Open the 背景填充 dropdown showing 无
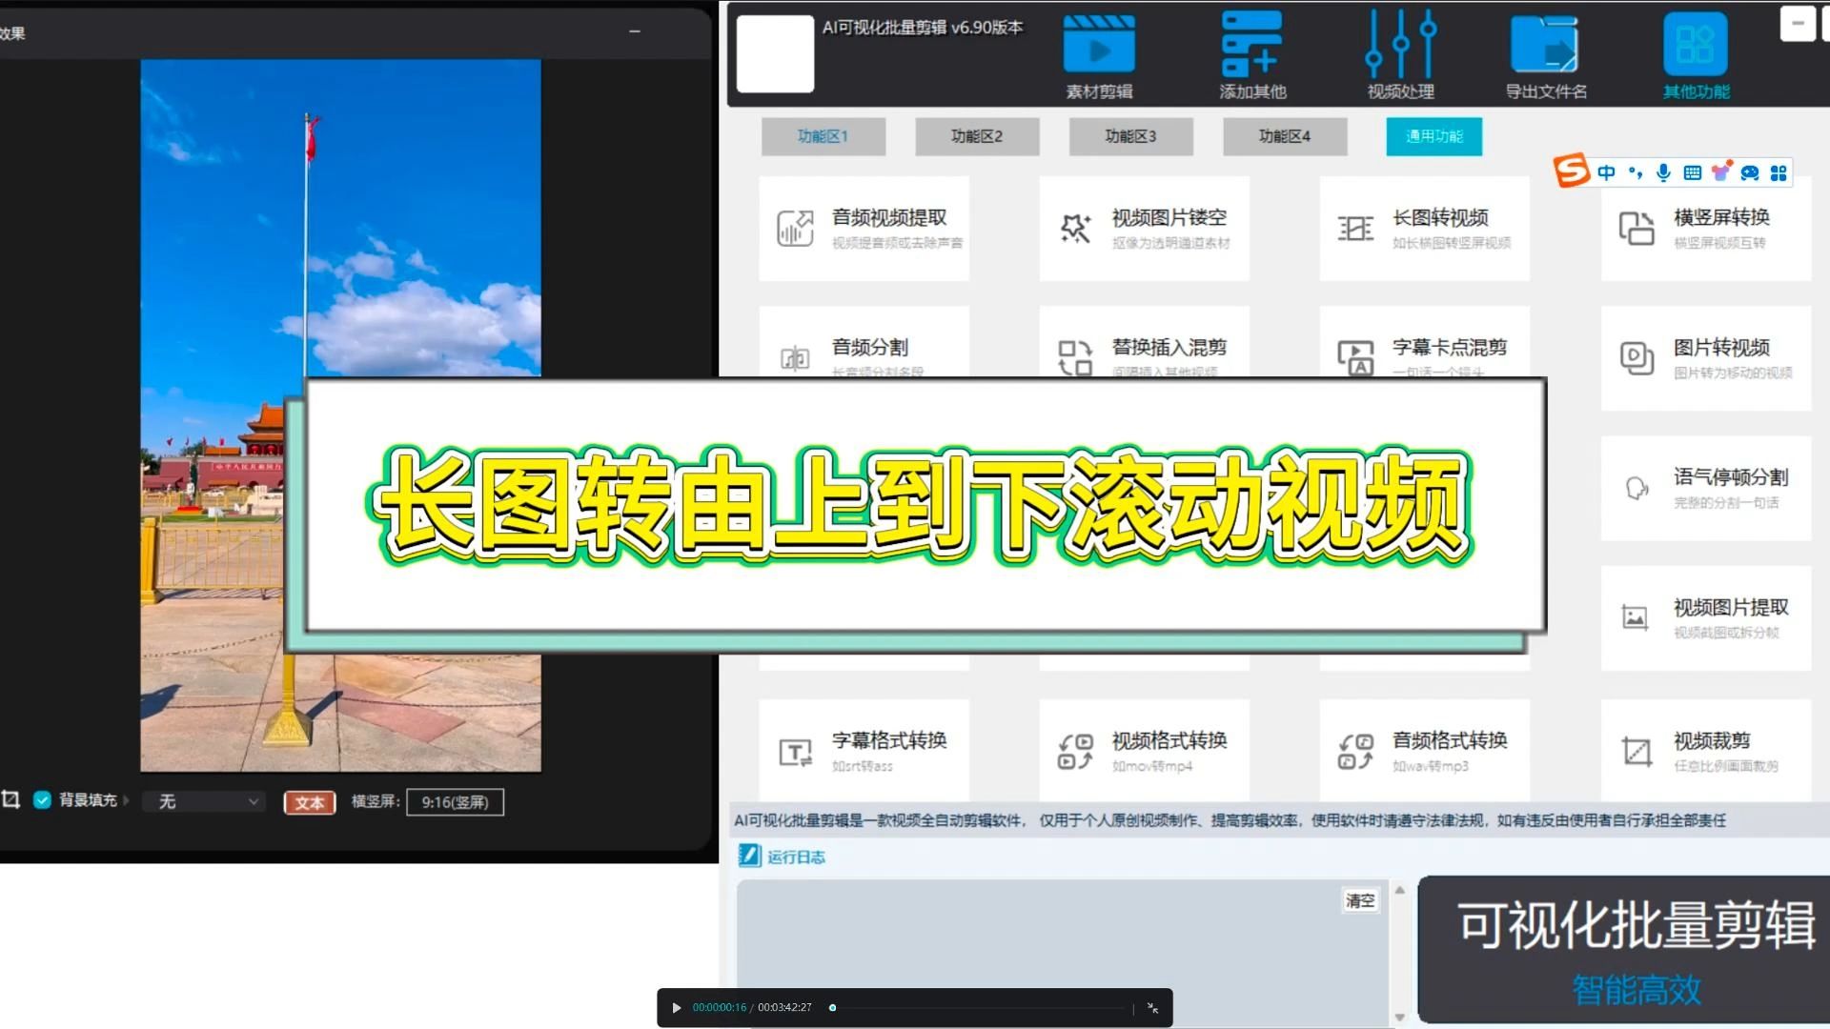The height and width of the screenshot is (1029, 1830). pyautogui.click(x=206, y=802)
